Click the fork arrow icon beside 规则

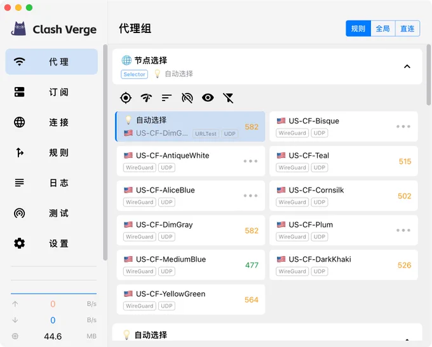pos(19,153)
